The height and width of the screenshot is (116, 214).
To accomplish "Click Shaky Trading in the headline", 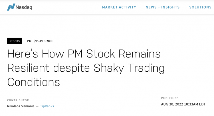I will (x=129, y=68).
